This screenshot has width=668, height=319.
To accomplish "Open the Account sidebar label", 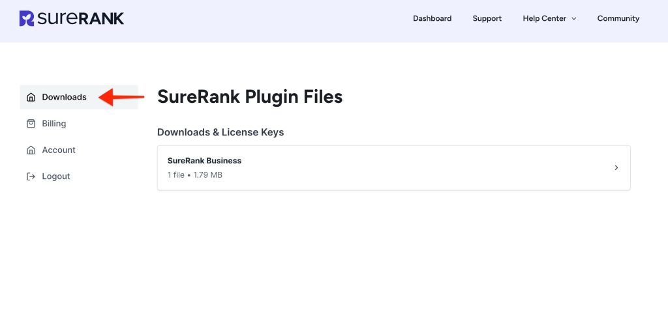I will (59, 150).
